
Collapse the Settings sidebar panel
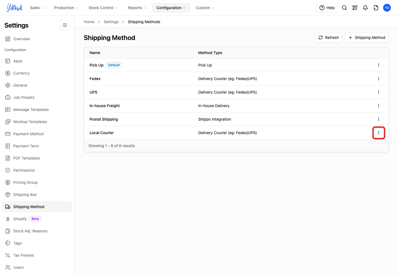[65, 25]
